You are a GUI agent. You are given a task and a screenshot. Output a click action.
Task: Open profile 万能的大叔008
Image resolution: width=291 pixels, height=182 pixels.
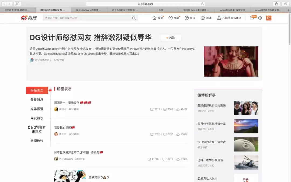tap(229, 18)
